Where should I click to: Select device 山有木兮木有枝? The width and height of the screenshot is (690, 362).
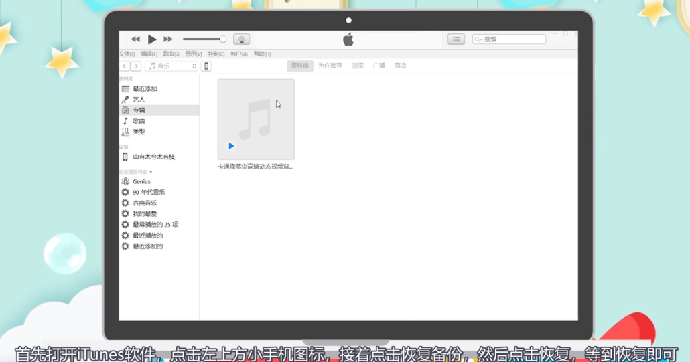159,157
